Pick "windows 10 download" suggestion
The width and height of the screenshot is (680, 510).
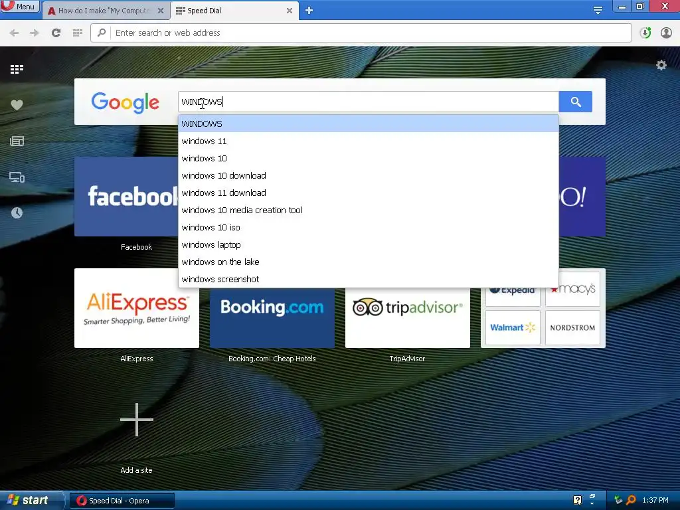point(368,175)
